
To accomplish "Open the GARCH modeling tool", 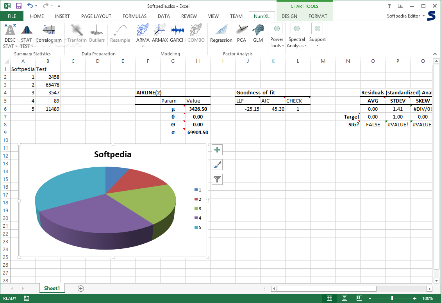I will pos(178,34).
